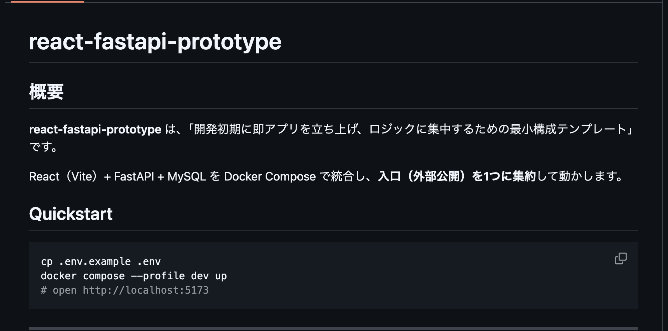Screen dimensions: 668x331
Task: Click the 概要 section heading
Action: pos(46,92)
